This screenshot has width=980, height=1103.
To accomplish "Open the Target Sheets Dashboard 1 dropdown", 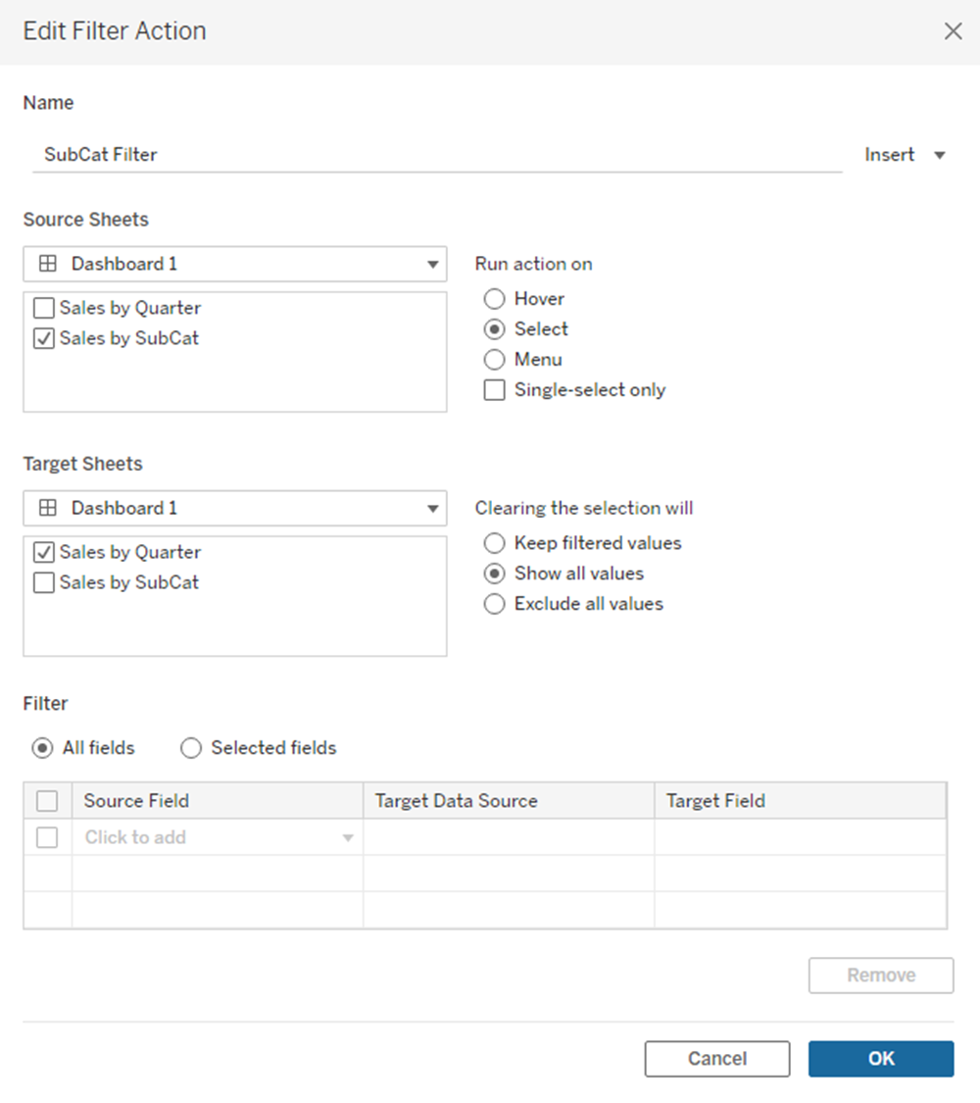I will click(x=431, y=508).
